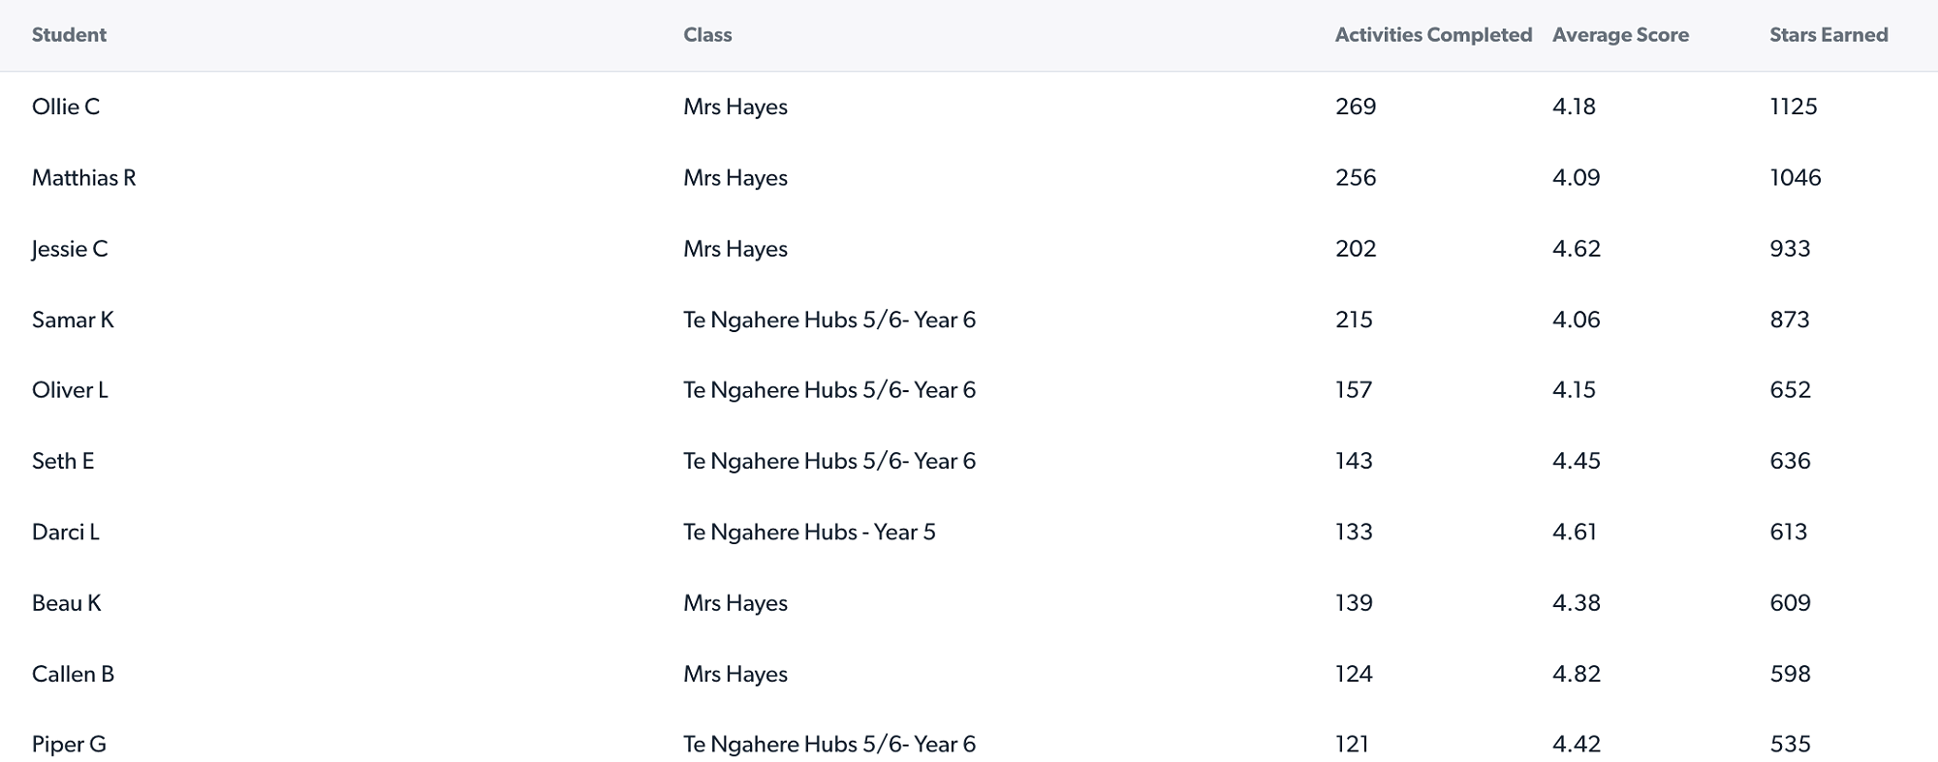Image resolution: width=1938 pixels, height=762 pixels.
Task: Open student Ollie C
Action: point(66,107)
